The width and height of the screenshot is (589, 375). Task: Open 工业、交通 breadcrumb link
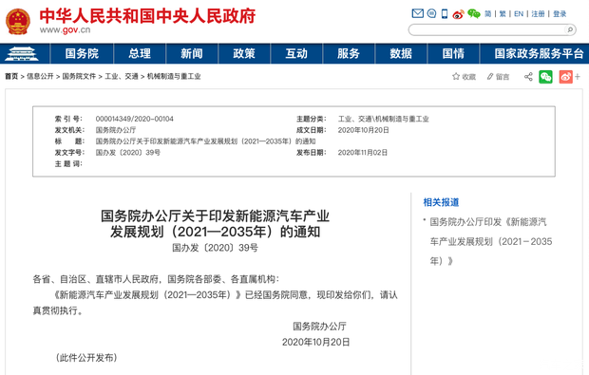[122, 77]
